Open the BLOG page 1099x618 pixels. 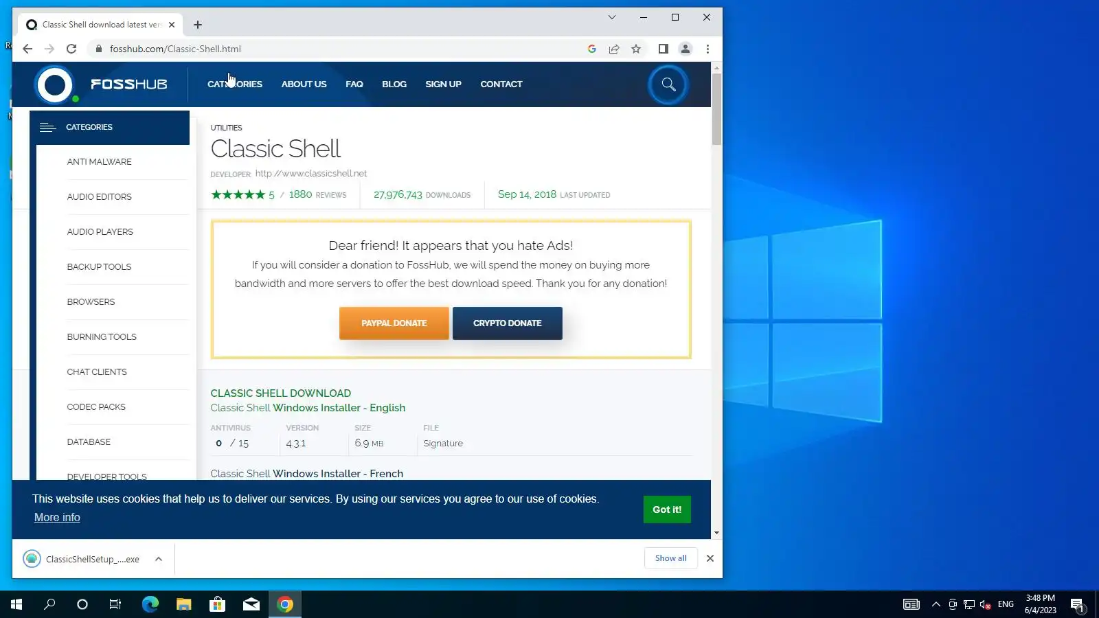click(394, 84)
